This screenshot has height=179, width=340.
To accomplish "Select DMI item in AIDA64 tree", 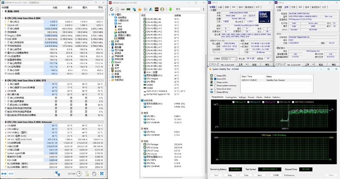I will (118, 23).
